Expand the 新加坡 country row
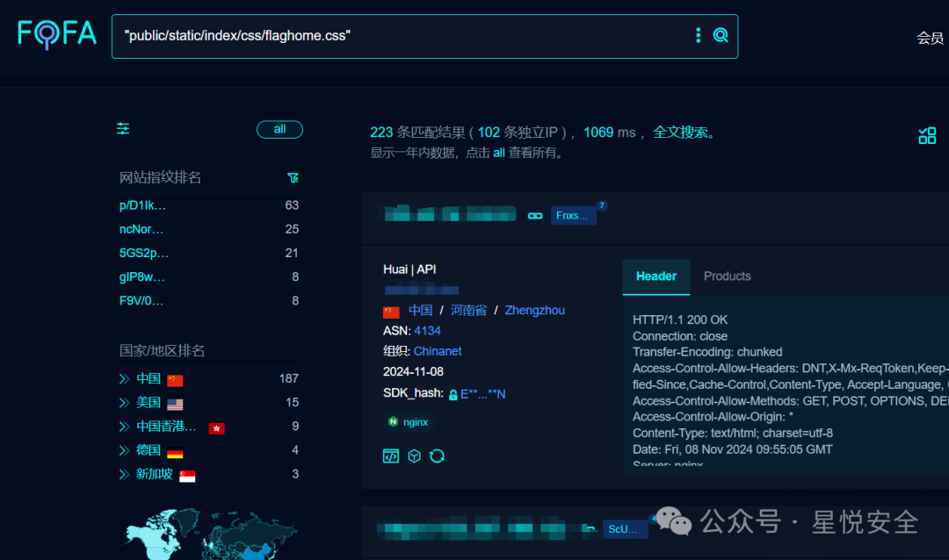Viewport: 949px width, 560px height. click(124, 474)
